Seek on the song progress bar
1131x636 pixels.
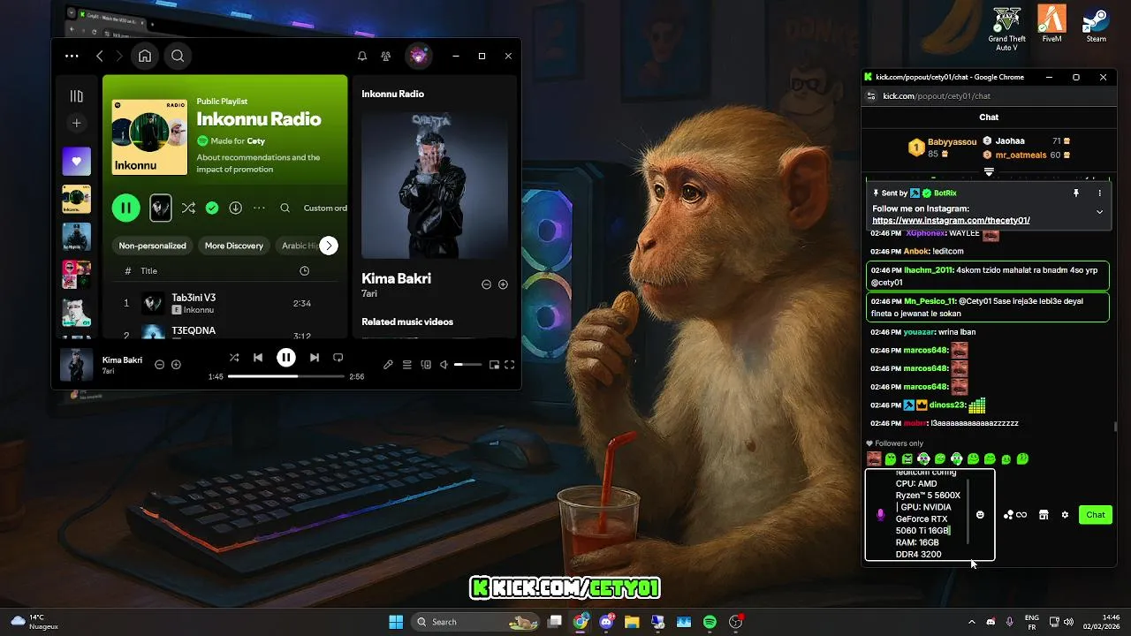(286, 376)
